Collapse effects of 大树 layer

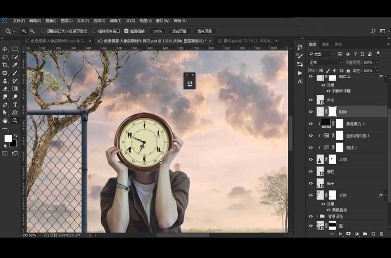pyautogui.click(x=386, y=195)
